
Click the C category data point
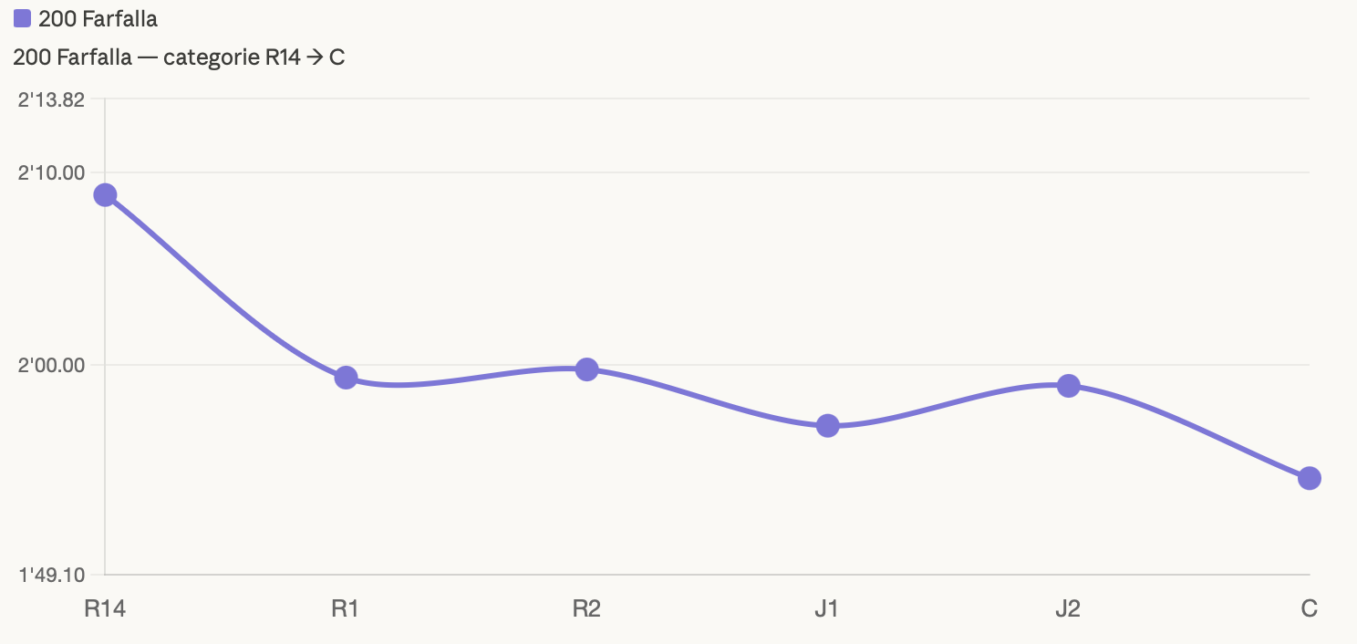click(x=1309, y=478)
